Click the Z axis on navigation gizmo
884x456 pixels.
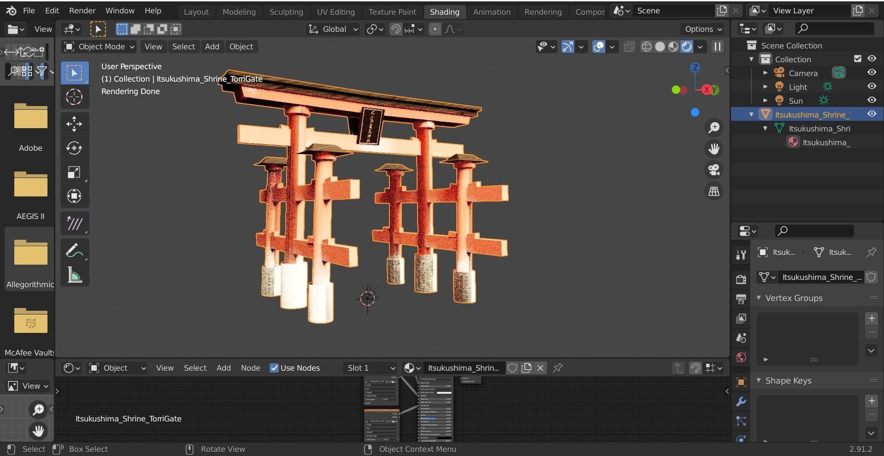click(x=695, y=68)
